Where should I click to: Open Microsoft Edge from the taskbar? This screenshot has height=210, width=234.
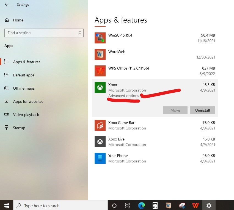(142, 205)
